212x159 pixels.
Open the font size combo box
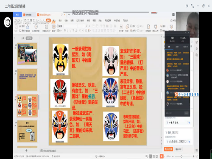[x=81, y=26]
